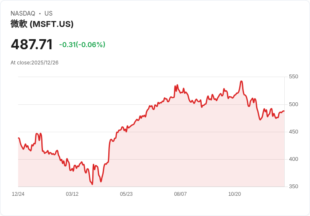
Task: Click the 03/12 date on x-axis
Action: [x=72, y=194]
